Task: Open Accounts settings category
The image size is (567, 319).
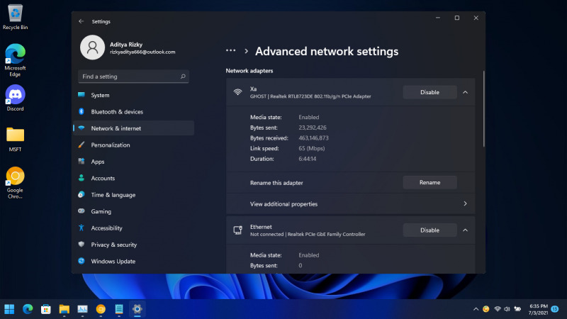Action: [134, 179]
